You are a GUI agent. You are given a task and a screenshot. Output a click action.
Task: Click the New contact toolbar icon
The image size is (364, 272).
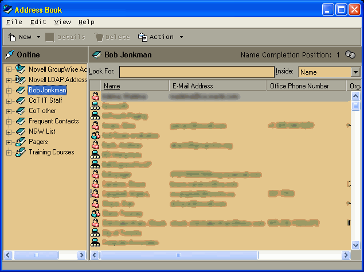(x=11, y=37)
